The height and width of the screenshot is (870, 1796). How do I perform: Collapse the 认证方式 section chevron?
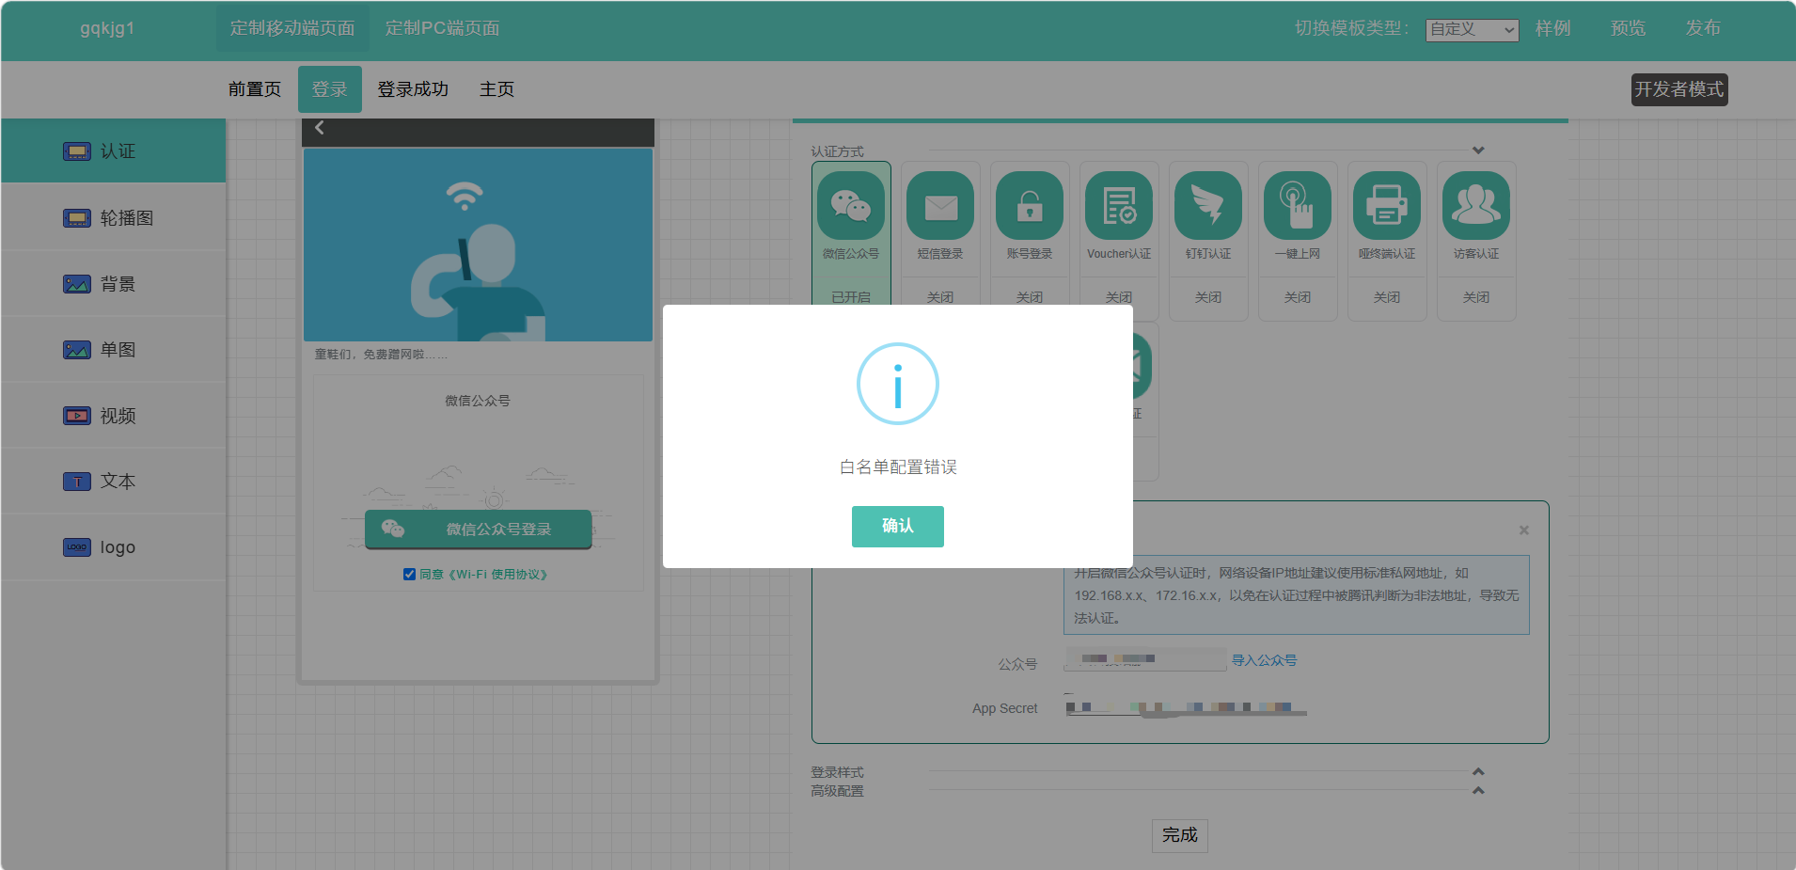coord(1478,150)
